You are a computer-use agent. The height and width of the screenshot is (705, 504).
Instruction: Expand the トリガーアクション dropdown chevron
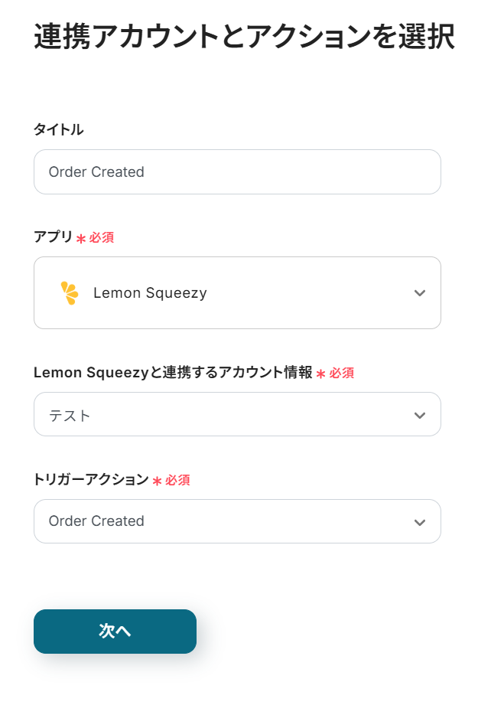coord(419,522)
